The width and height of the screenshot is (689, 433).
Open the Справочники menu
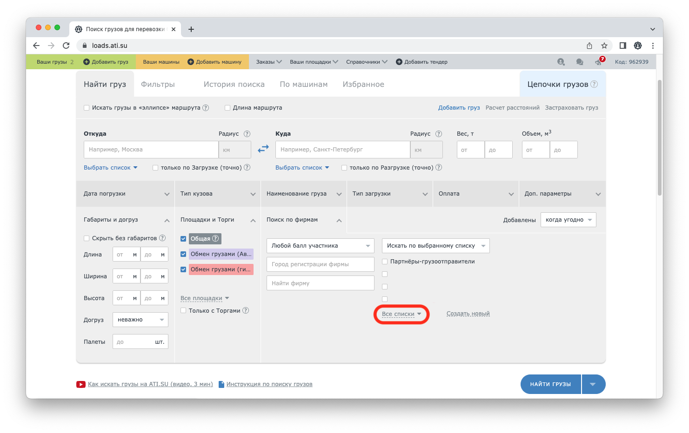tap(367, 62)
